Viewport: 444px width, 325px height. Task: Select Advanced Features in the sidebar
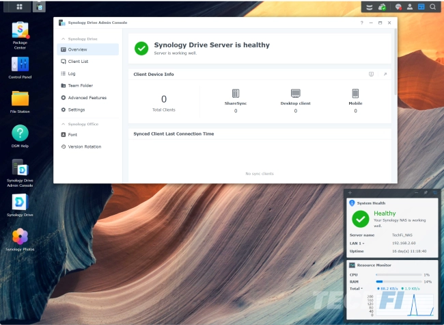88,98
